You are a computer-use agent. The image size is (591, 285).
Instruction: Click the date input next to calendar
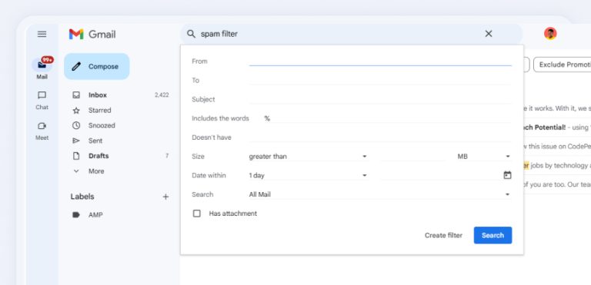pos(440,175)
